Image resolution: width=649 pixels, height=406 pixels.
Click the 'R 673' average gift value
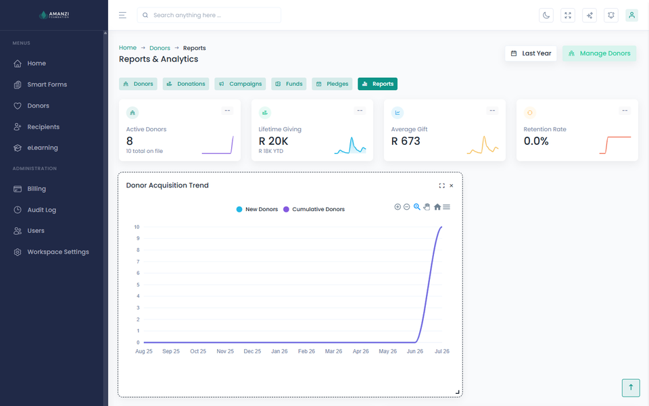pyautogui.click(x=406, y=141)
